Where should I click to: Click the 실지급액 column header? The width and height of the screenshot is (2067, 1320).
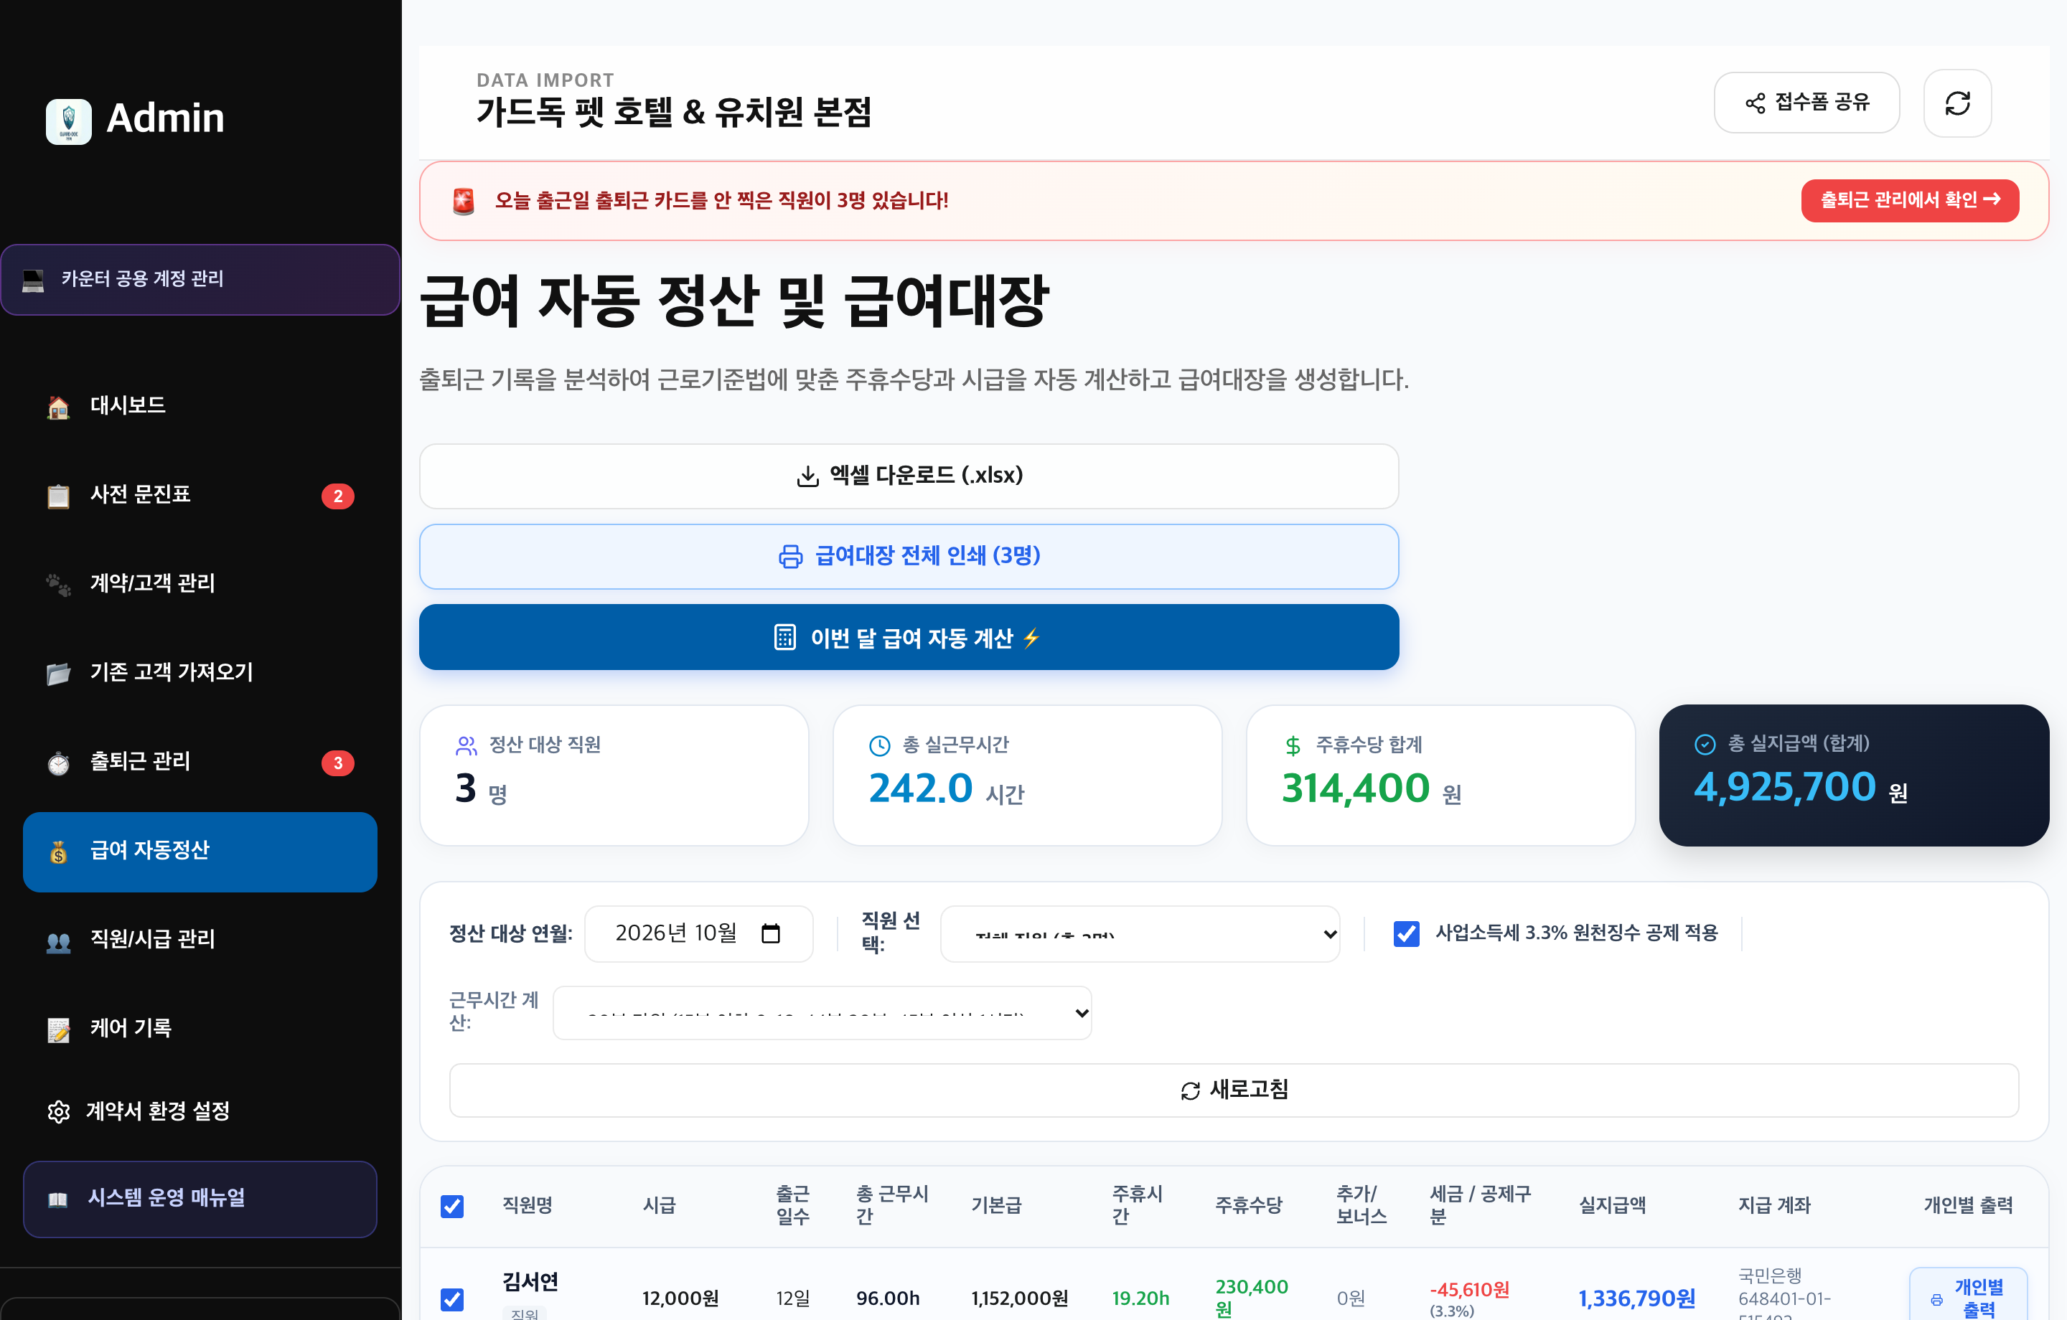coord(1612,1205)
